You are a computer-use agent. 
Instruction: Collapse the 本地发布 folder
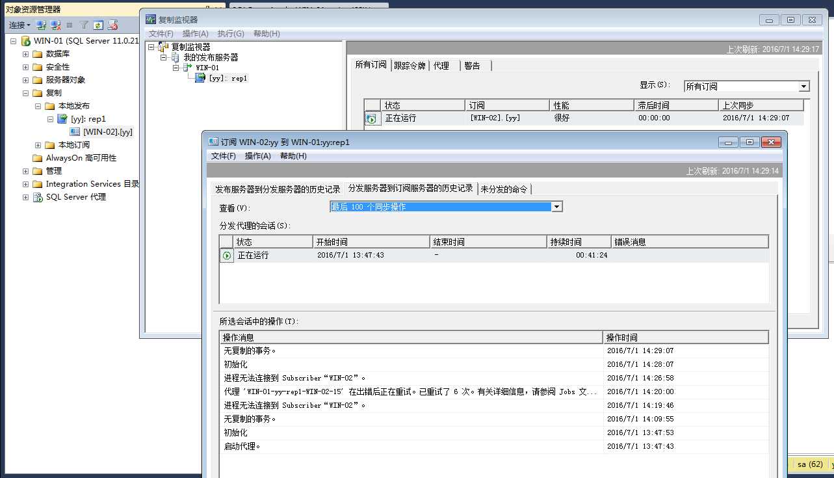(38, 106)
